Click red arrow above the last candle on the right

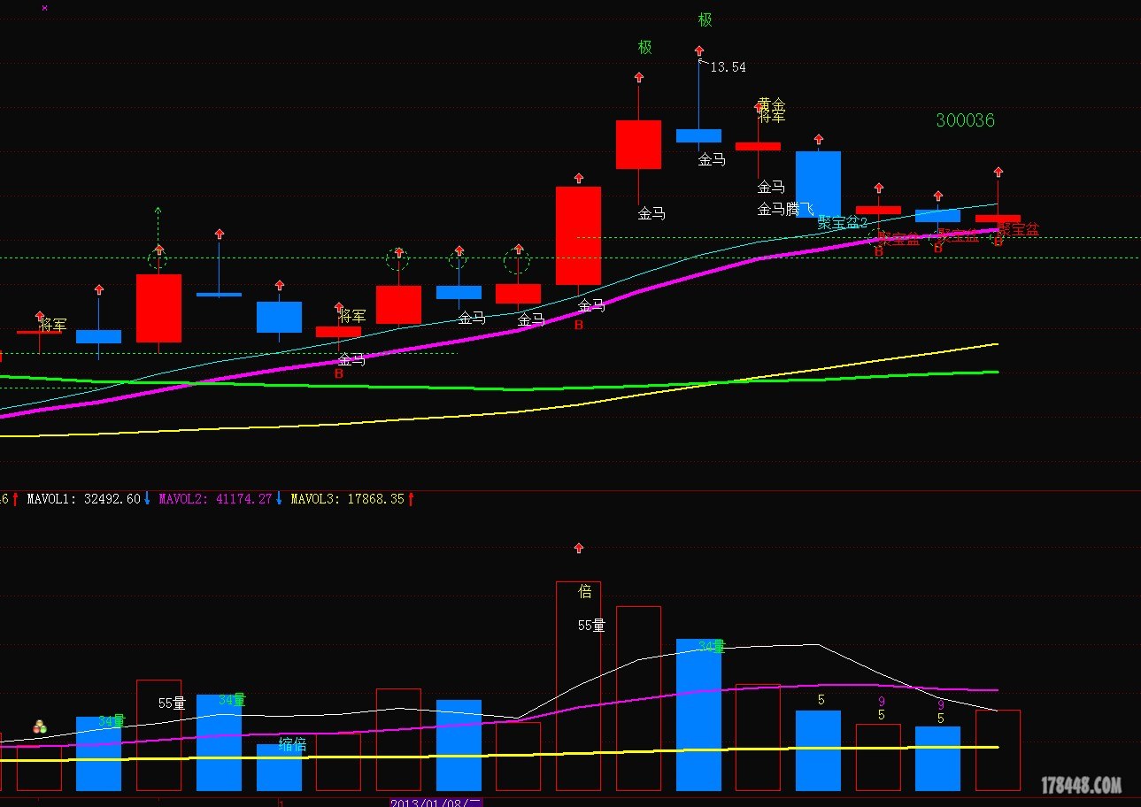point(998,172)
